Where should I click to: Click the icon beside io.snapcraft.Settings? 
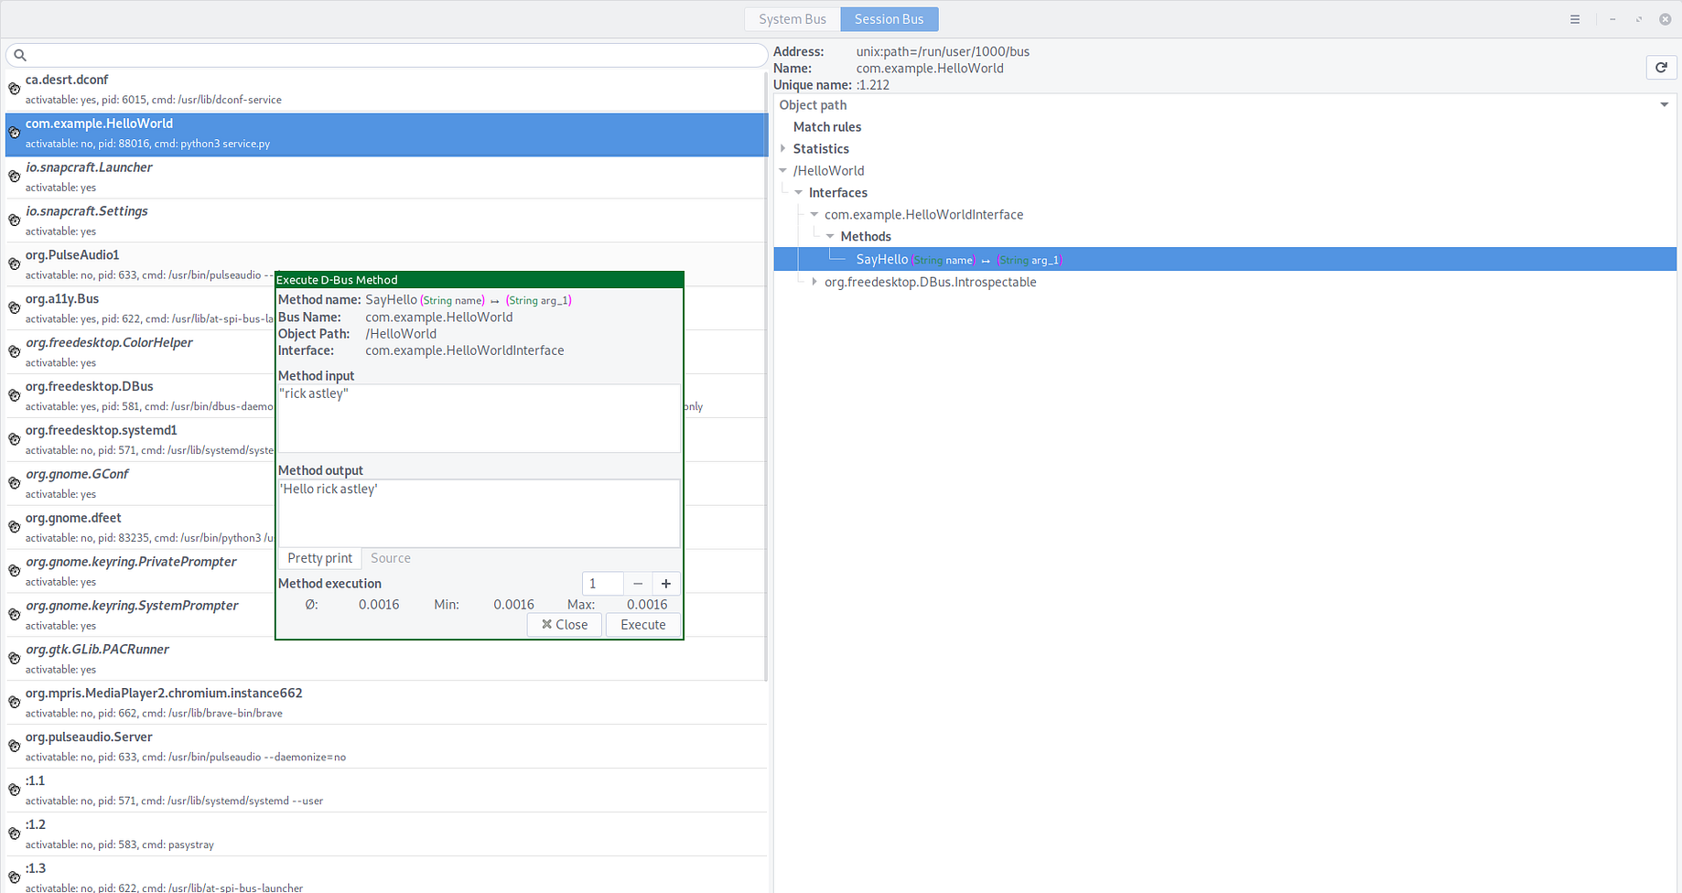pos(15,221)
